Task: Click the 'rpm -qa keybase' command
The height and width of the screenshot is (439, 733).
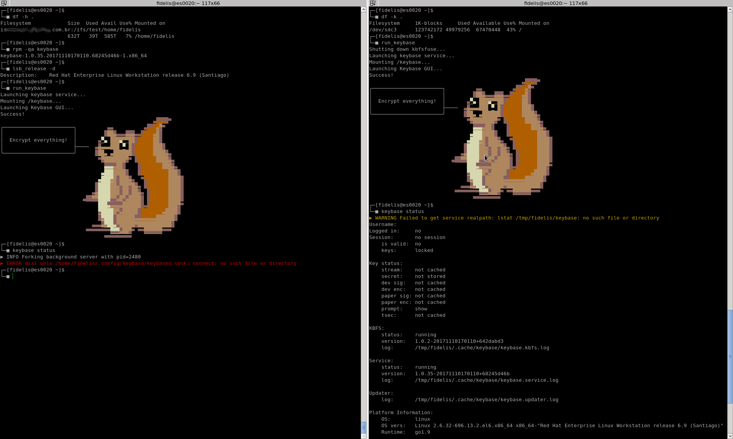Action: [x=36, y=49]
